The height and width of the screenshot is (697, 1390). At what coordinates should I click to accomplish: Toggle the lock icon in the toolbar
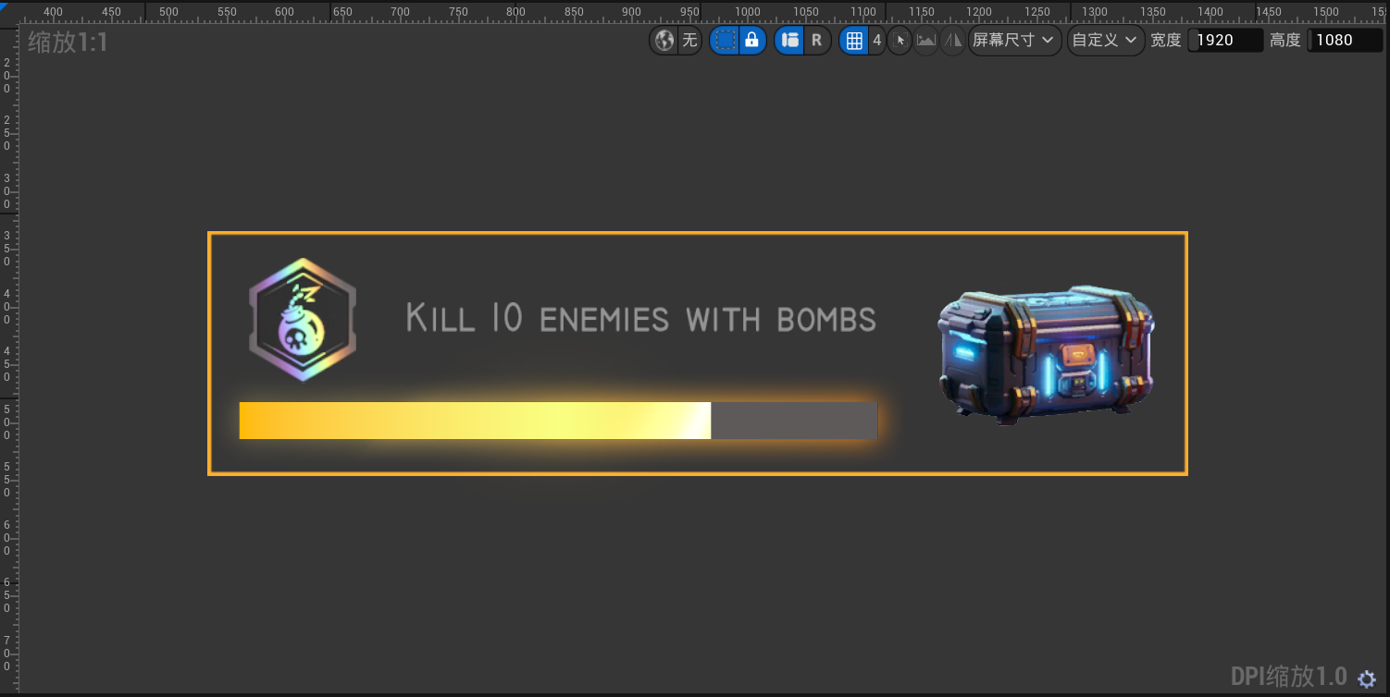[752, 41]
